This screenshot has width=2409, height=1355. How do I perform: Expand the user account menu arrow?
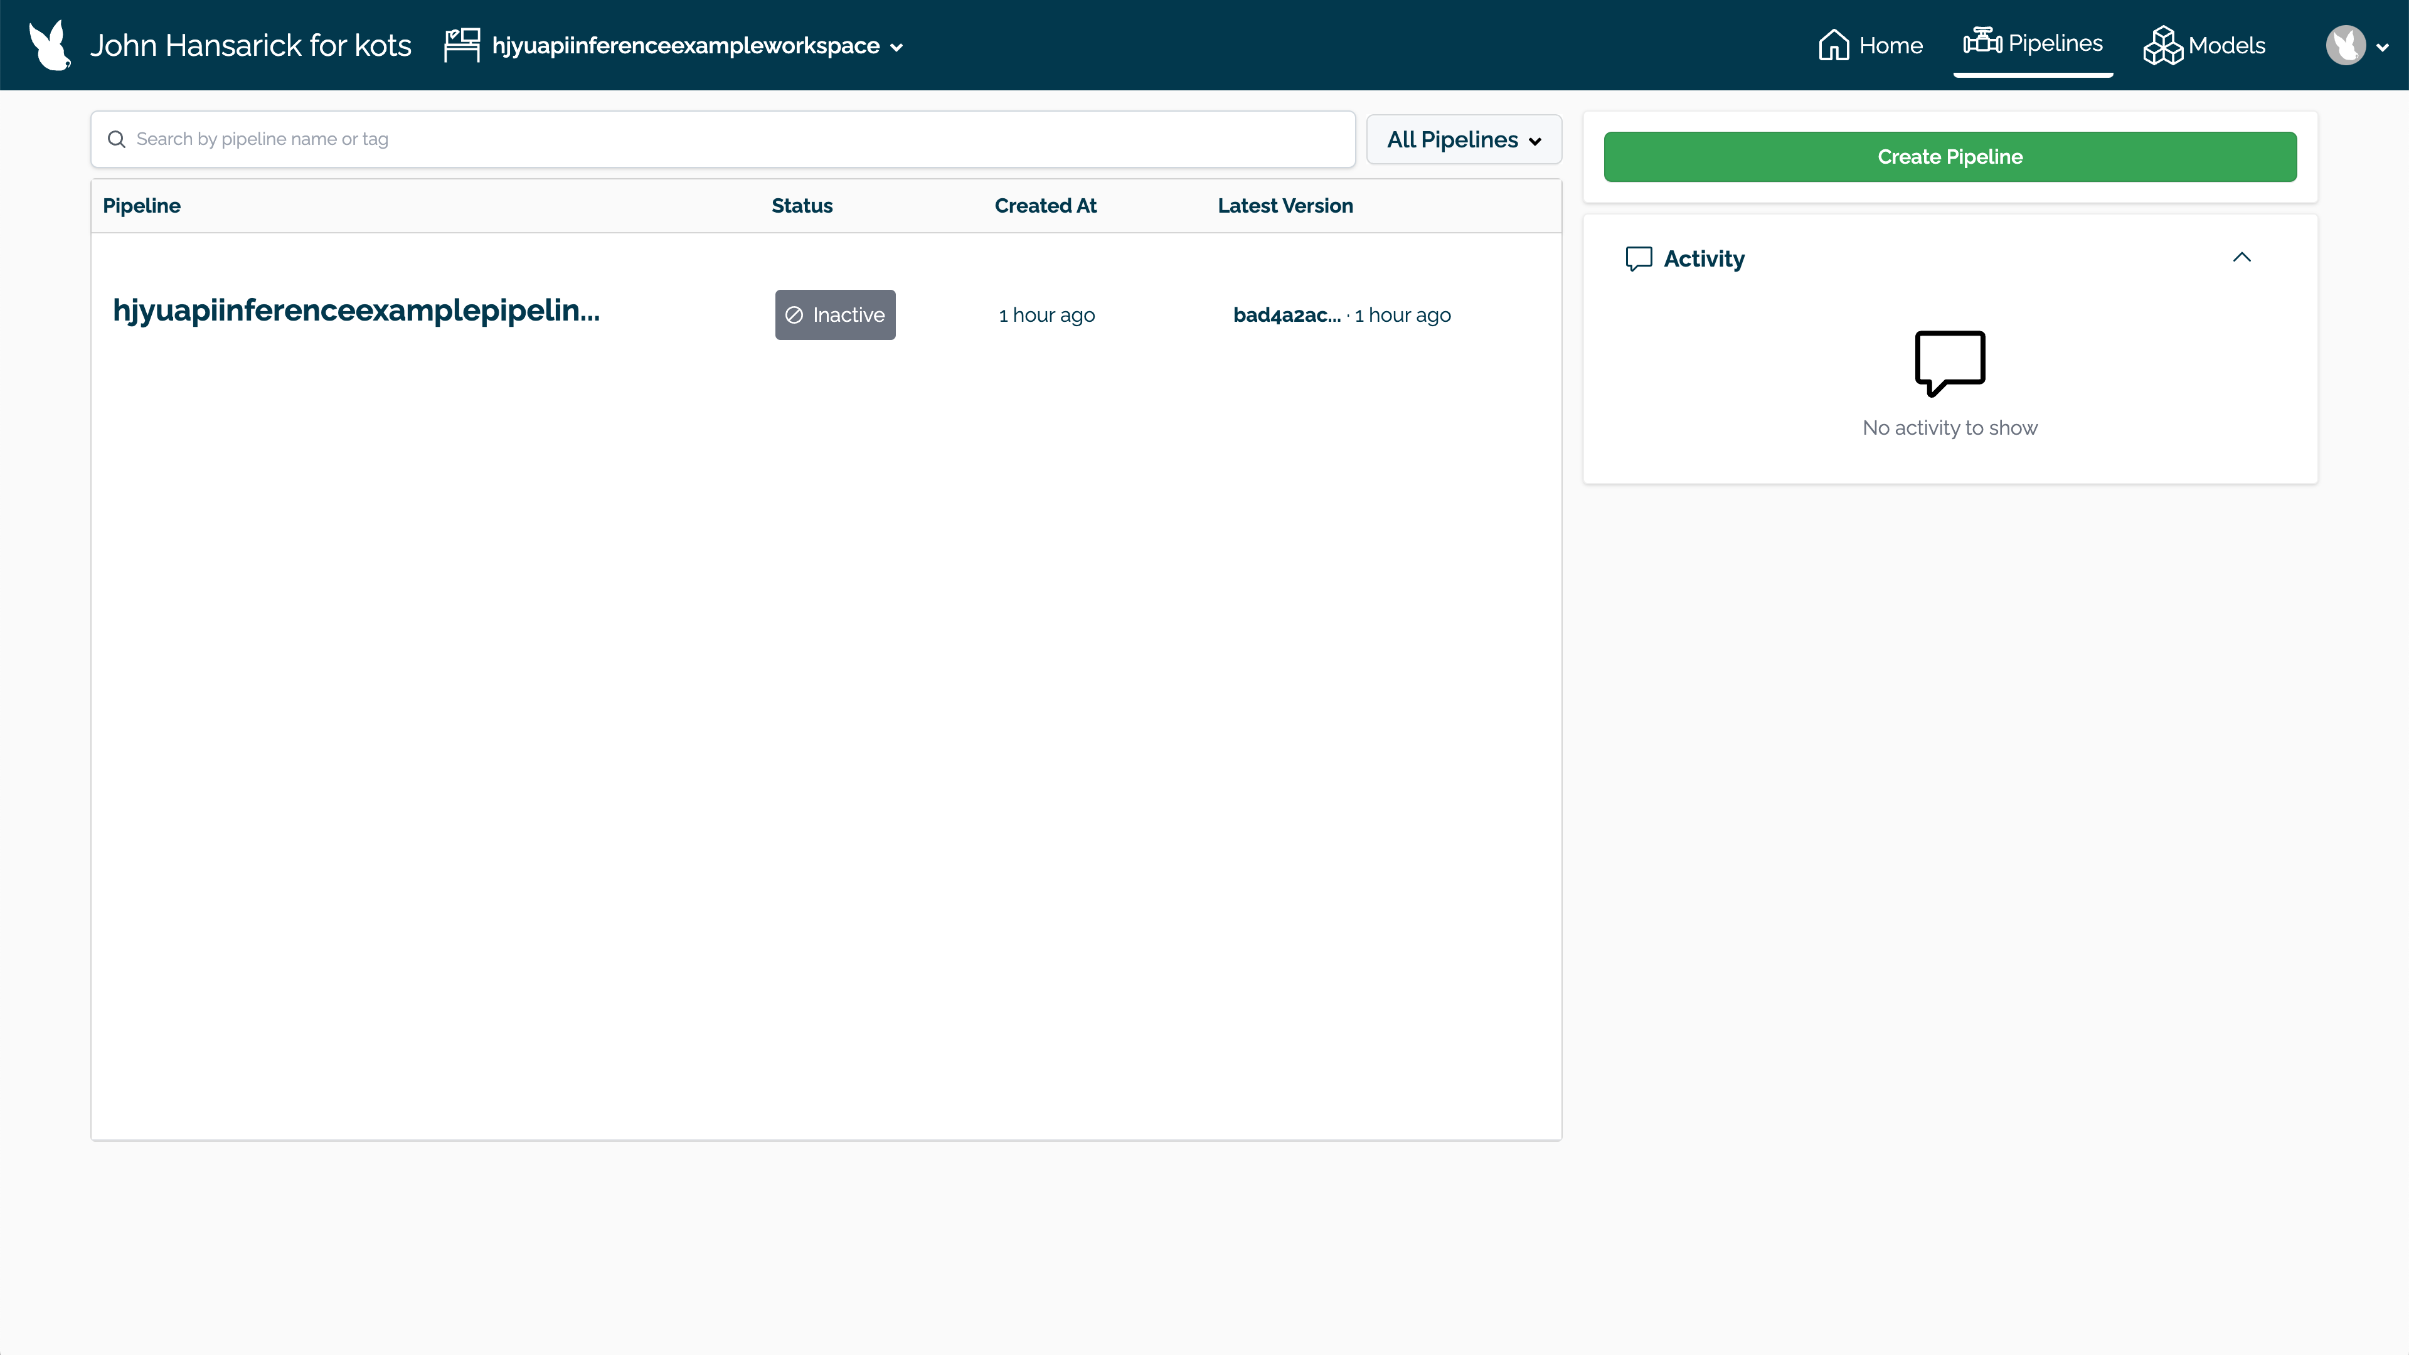[x=2383, y=47]
